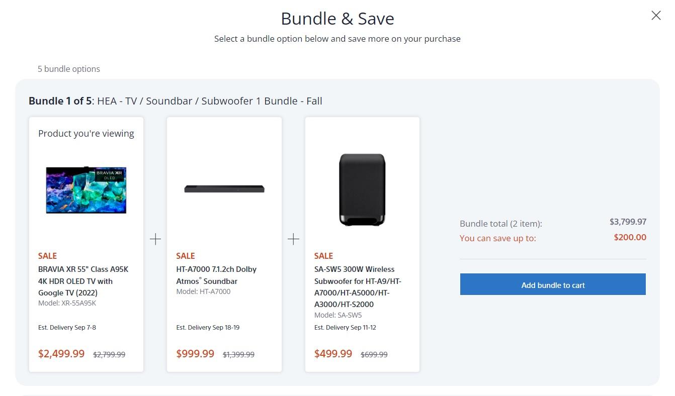Image resolution: width=675 pixels, height=396 pixels.
Task: Close the Bundle & Save dialog
Action: 656,16
